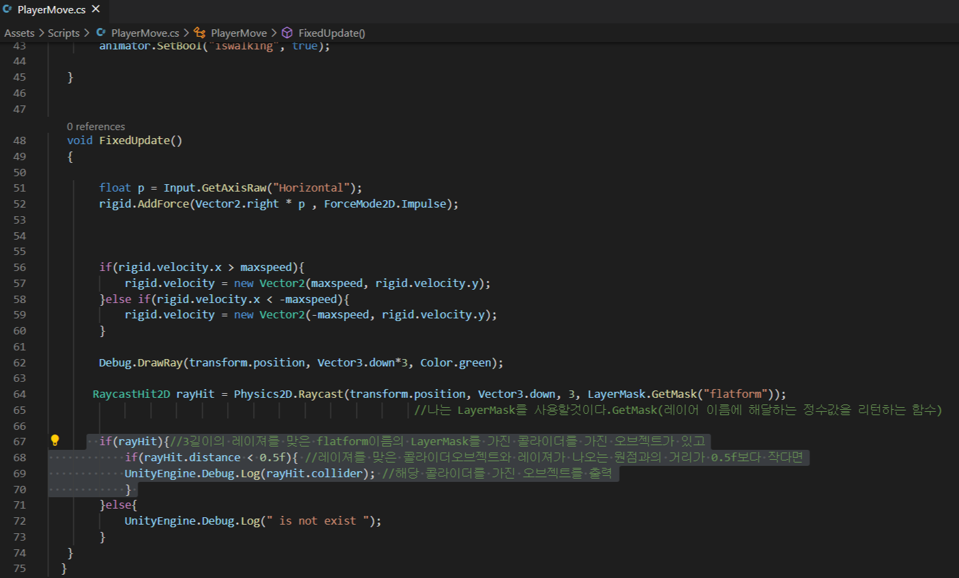Click line number 52 in gutter
Screen dimensions: 959x578
click(x=19, y=204)
